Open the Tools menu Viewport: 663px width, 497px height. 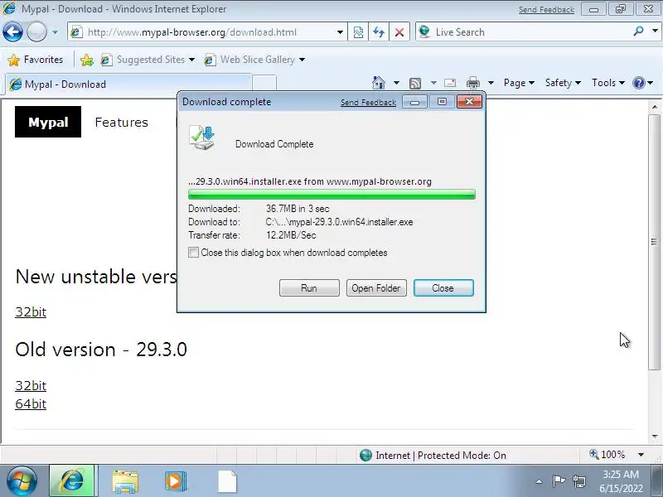pyautogui.click(x=608, y=83)
